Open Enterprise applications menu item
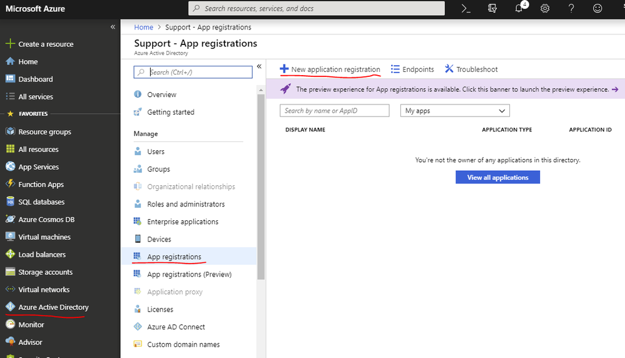The image size is (625, 358). coord(182,222)
